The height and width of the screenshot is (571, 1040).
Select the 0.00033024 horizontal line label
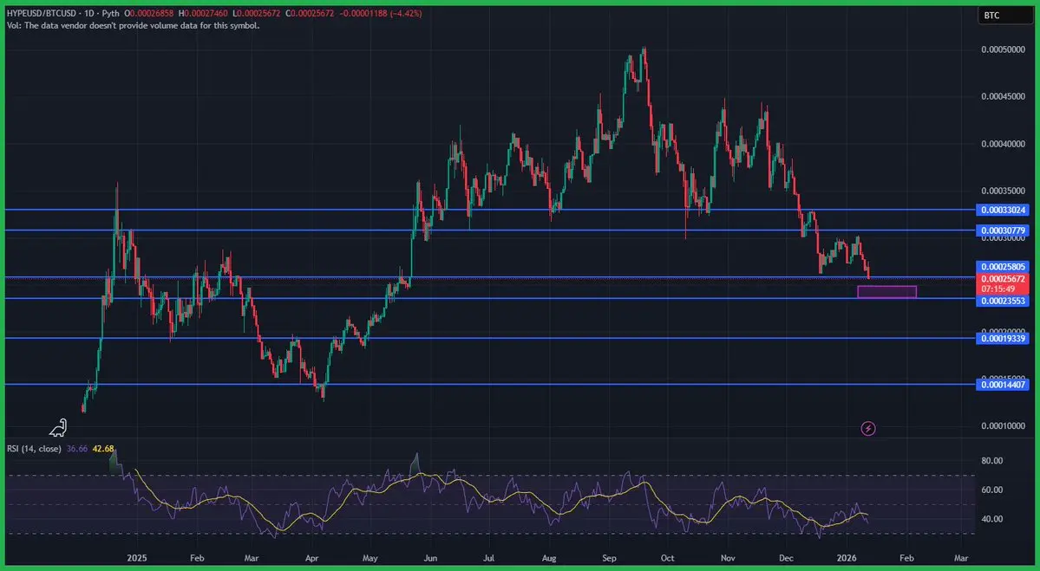click(1002, 210)
